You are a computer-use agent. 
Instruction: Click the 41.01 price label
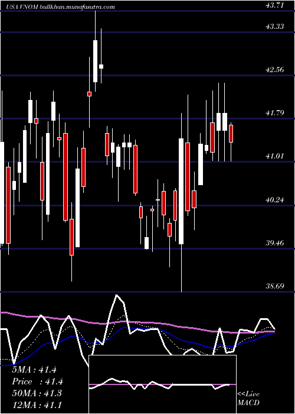(x=275, y=156)
